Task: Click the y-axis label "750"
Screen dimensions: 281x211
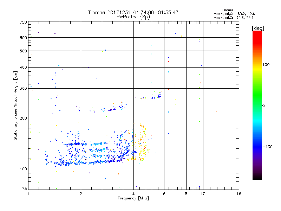Action: coord(23,22)
